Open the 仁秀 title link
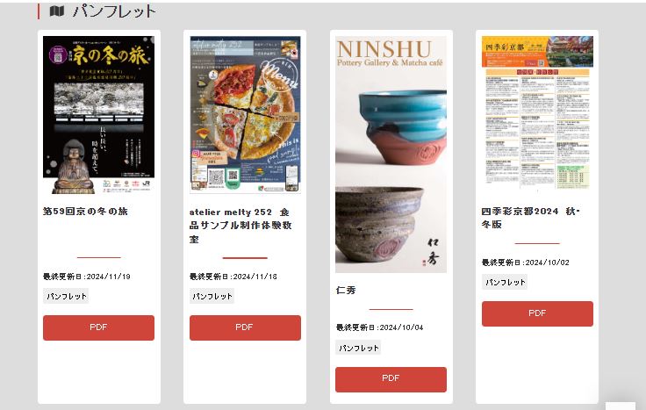Image resolution: width=646 pixels, height=410 pixels. [346, 290]
